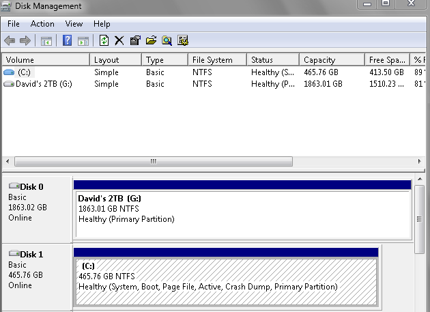
Task: Click the Disk 0 label panel
Action: pos(37,210)
